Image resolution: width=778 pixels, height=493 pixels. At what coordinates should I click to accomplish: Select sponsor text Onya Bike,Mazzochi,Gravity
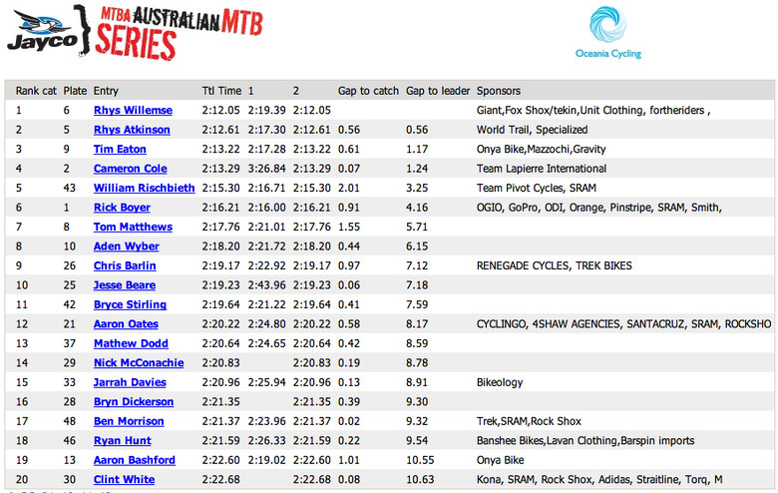541,149
